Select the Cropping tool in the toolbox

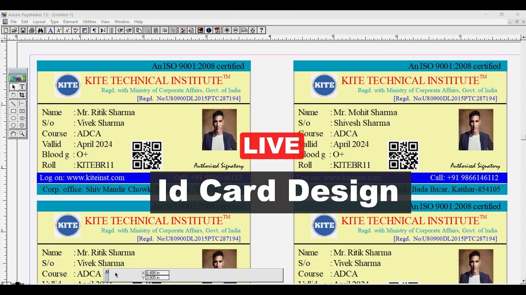tap(22, 95)
